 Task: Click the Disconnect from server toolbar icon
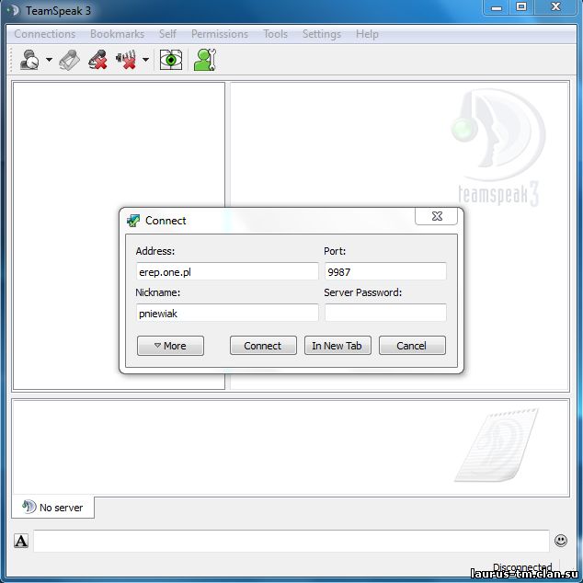[x=70, y=60]
